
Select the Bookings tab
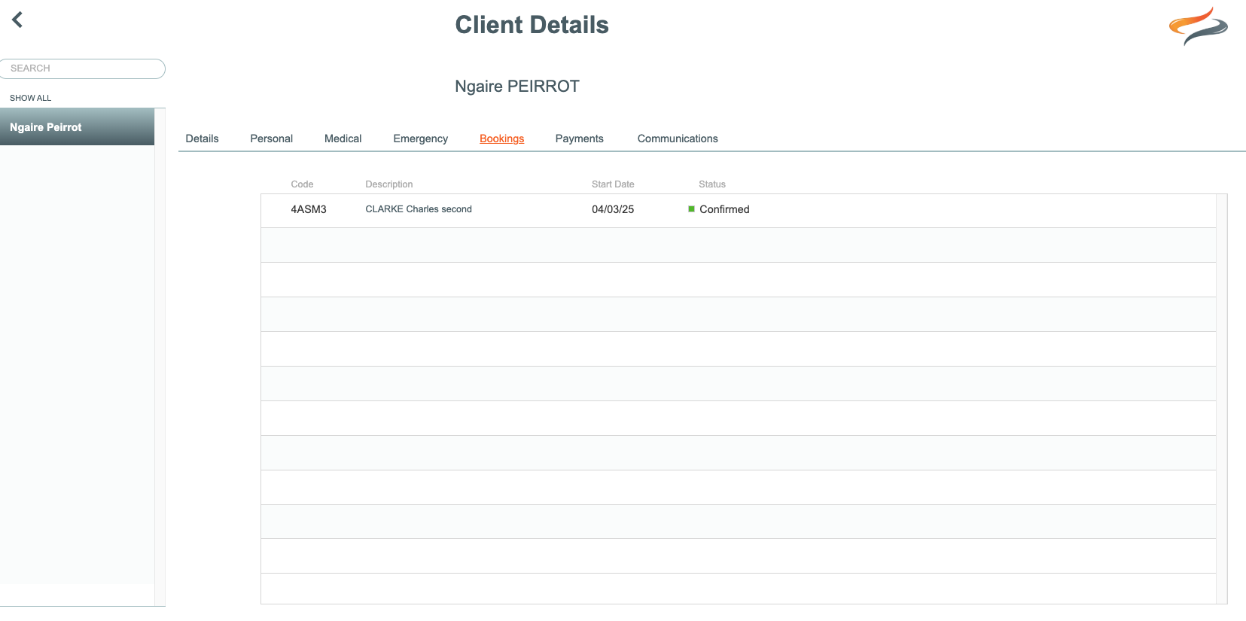501,139
